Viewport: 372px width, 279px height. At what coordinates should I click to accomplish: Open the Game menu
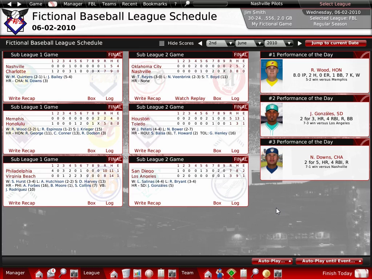36,4
